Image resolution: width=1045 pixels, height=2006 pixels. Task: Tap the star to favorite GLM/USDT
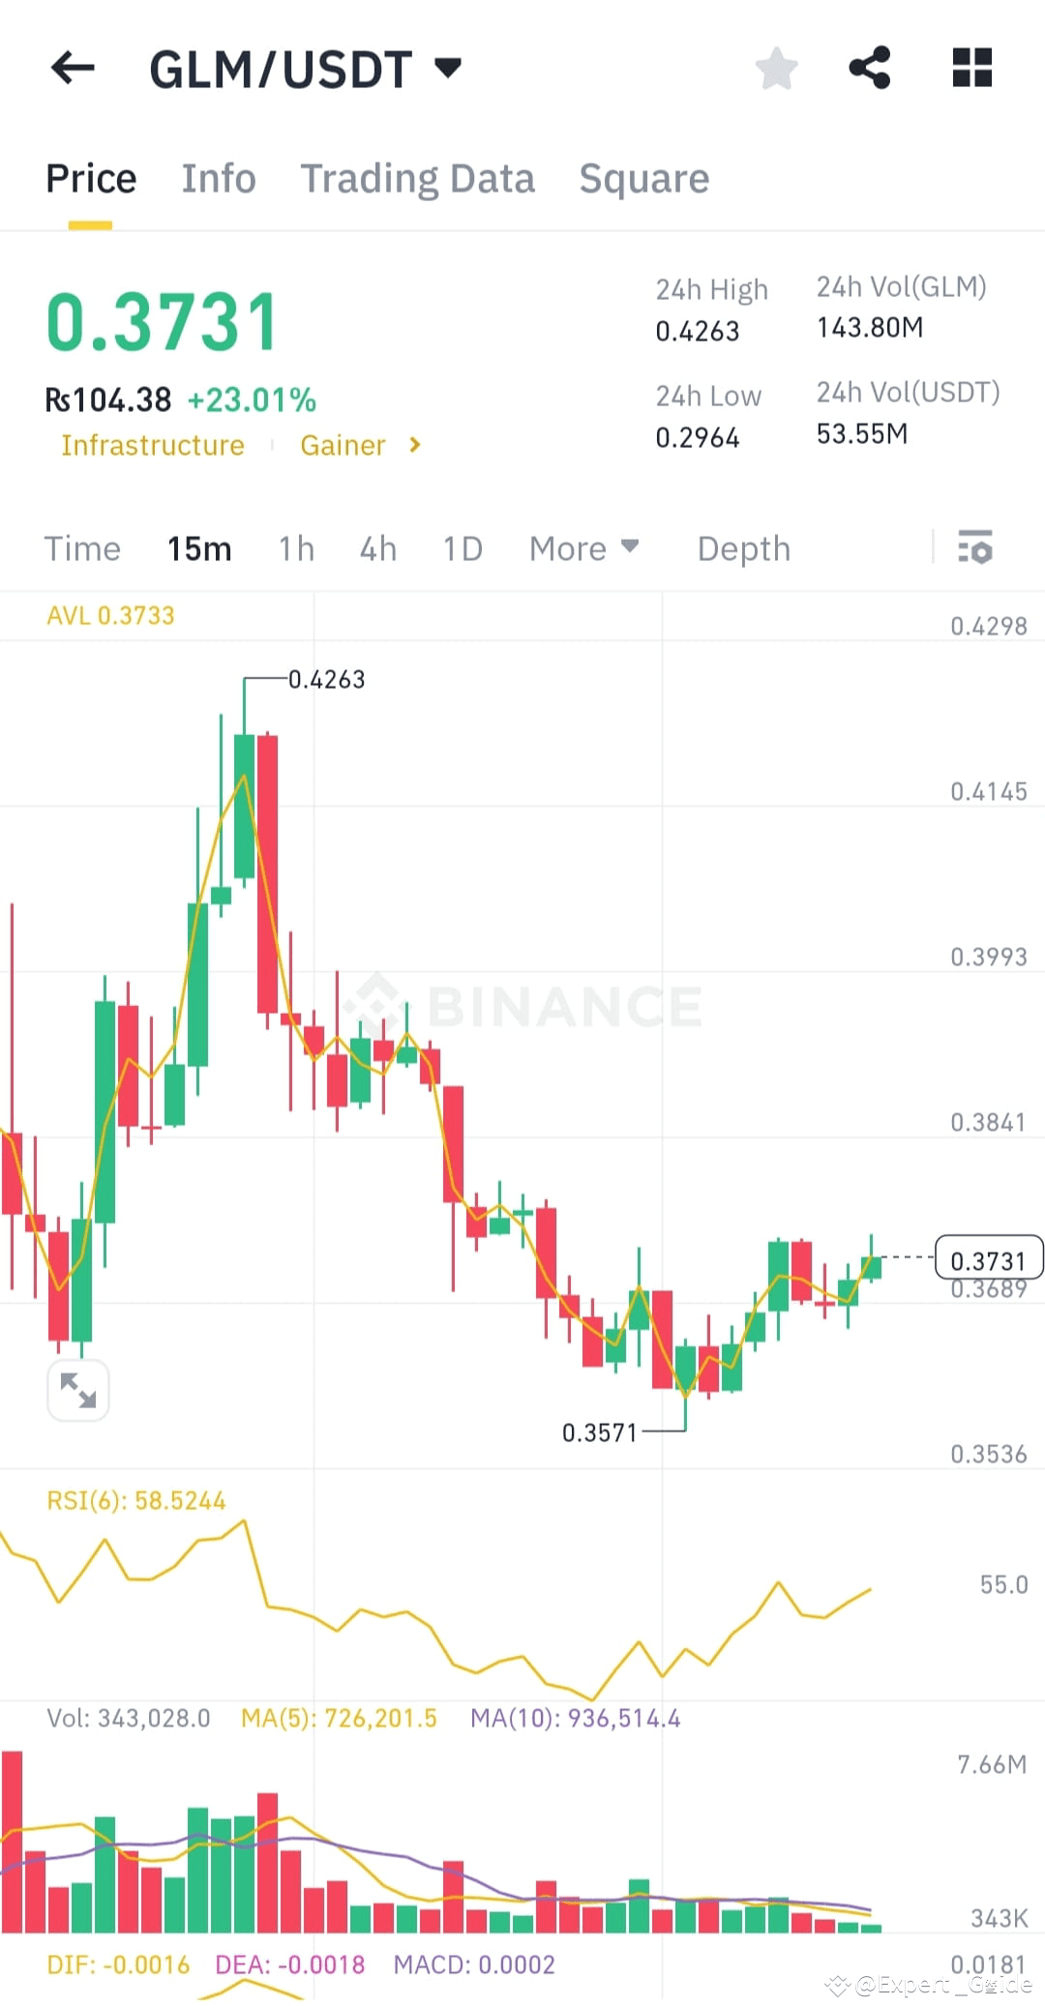pyautogui.click(x=776, y=68)
